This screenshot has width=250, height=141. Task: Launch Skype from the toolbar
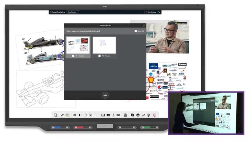(x=132, y=115)
